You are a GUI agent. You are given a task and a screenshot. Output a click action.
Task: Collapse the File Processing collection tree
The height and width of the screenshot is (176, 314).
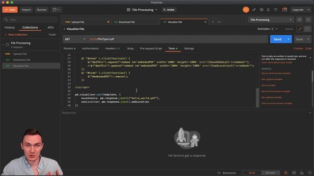(3, 44)
